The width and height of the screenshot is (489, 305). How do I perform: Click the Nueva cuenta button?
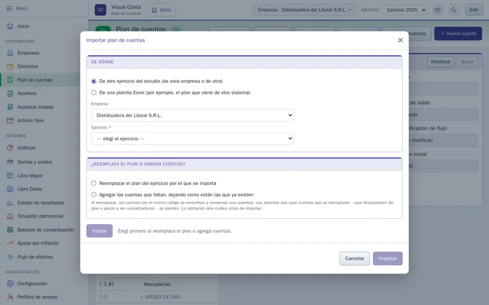[458, 34]
